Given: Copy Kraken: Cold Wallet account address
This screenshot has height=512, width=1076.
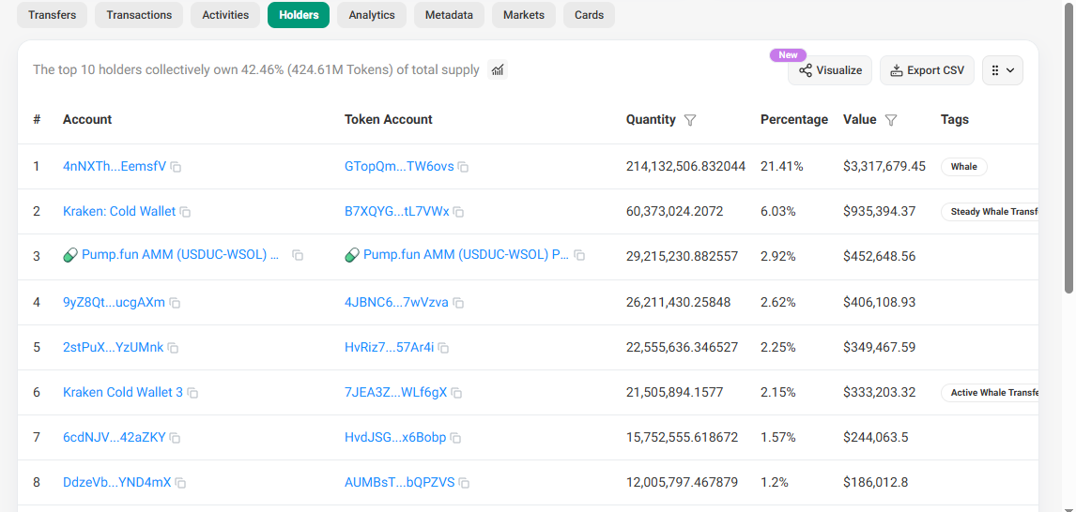Looking at the screenshot, I should coord(185,212).
